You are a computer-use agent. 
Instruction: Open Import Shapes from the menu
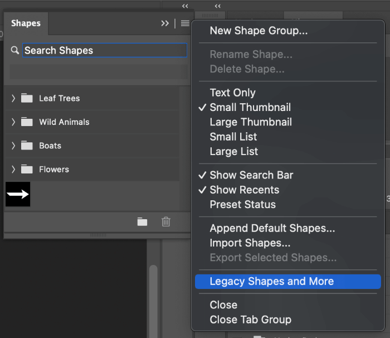pos(250,243)
